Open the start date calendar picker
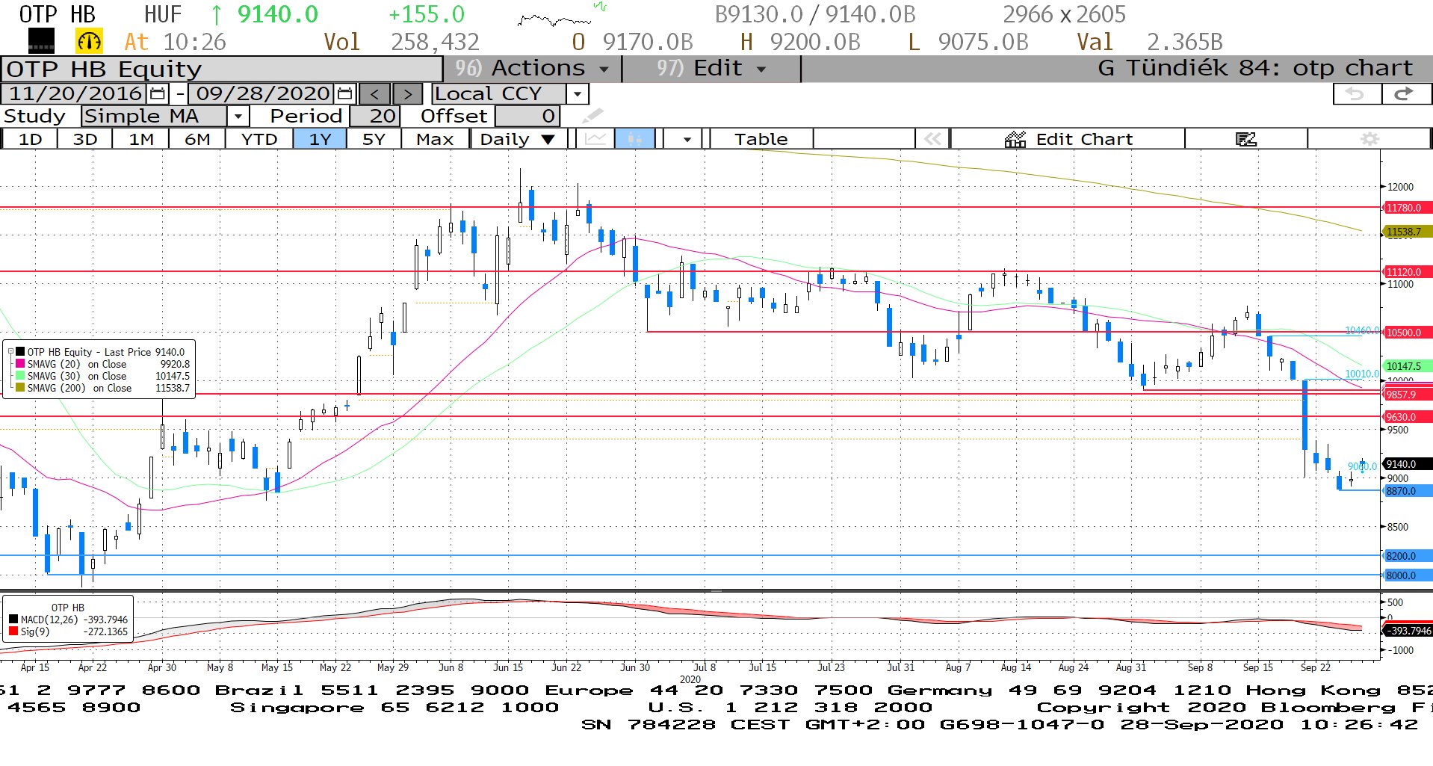Screen dimensions: 1433x766 pyautogui.click(x=157, y=93)
